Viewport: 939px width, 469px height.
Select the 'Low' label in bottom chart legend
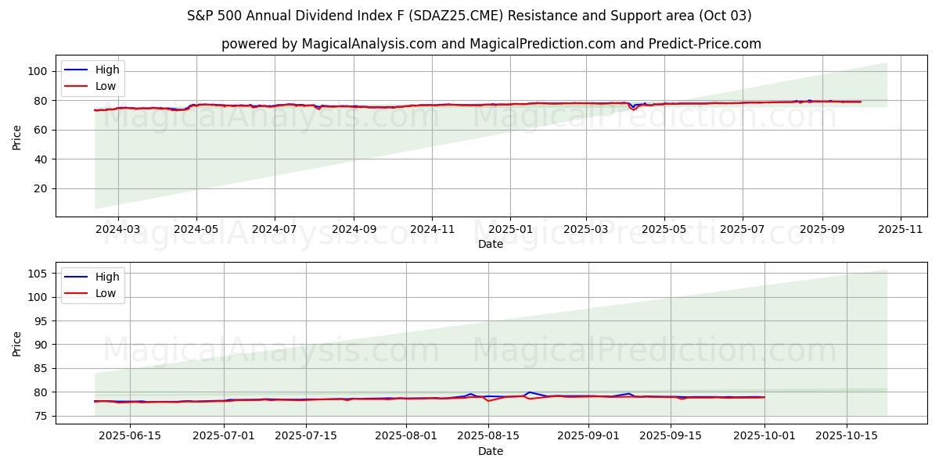[106, 293]
